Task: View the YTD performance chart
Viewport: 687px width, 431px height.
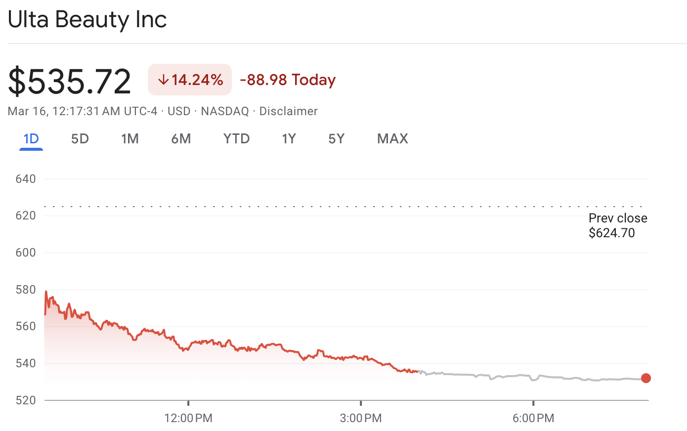Action: coord(236,139)
